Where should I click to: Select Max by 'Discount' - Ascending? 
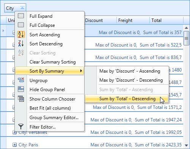point(130,71)
